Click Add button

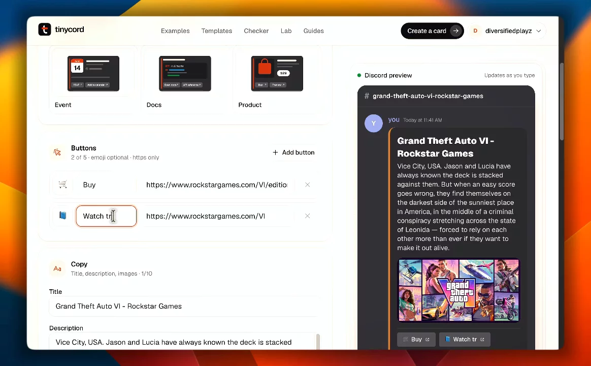293,152
